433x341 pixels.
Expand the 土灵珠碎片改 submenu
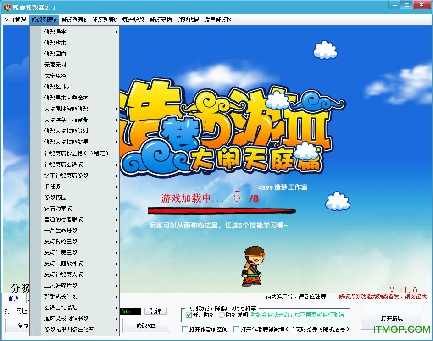[x=75, y=286]
